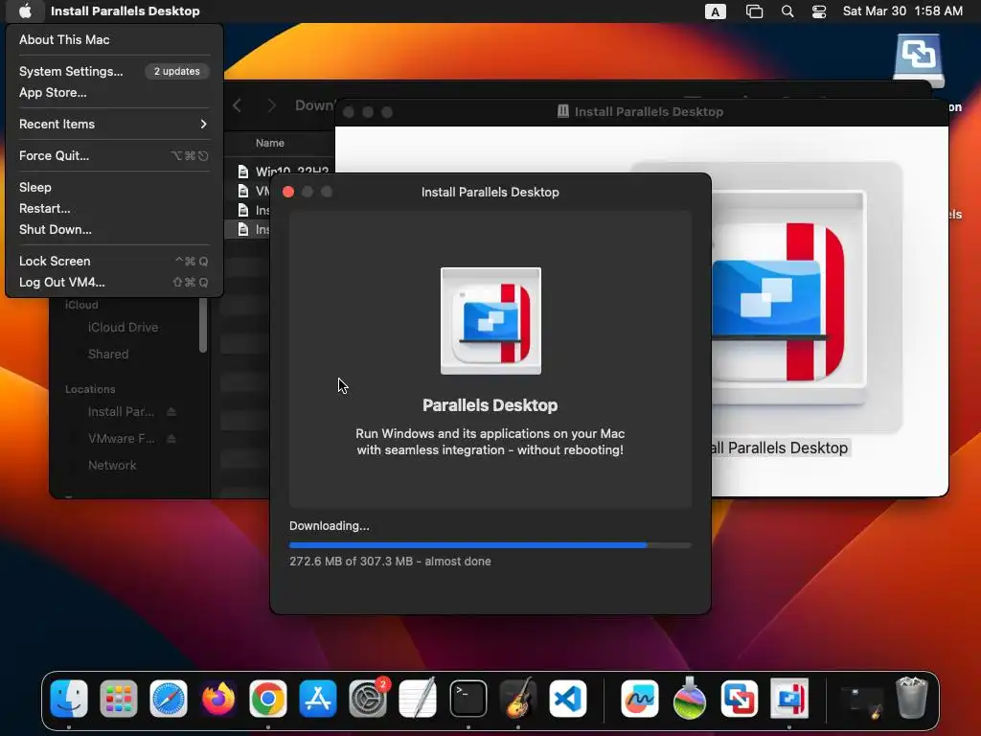The height and width of the screenshot is (736, 981).
Task: Click the Name column header in Finder
Action: coord(269,144)
